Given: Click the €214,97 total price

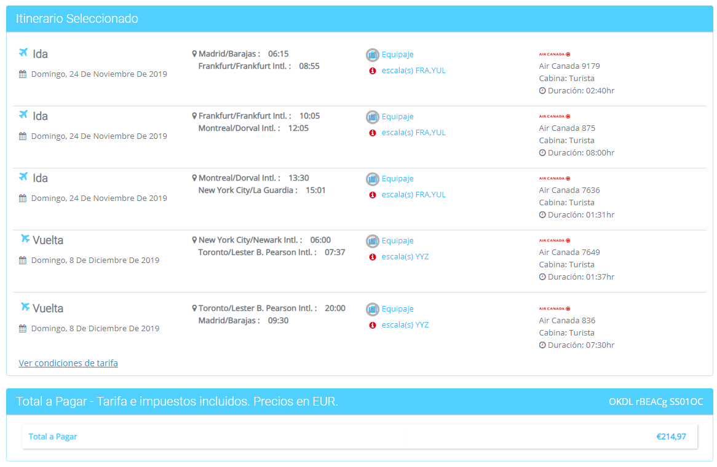Looking at the screenshot, I should pos(671,437).
